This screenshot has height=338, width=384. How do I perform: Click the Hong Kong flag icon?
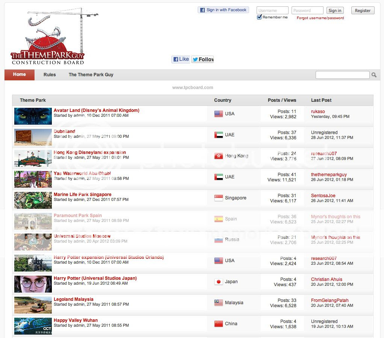click(218, 156)
